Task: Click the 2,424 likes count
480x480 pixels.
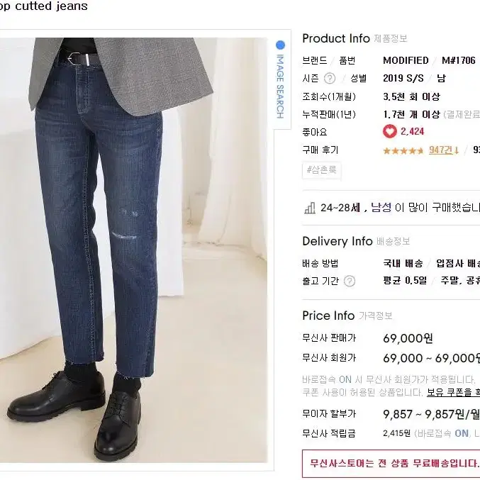Action: click(413, 132)
